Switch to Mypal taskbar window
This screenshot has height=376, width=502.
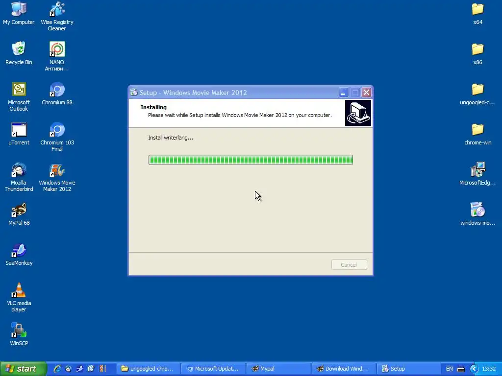tap(278, 369)
